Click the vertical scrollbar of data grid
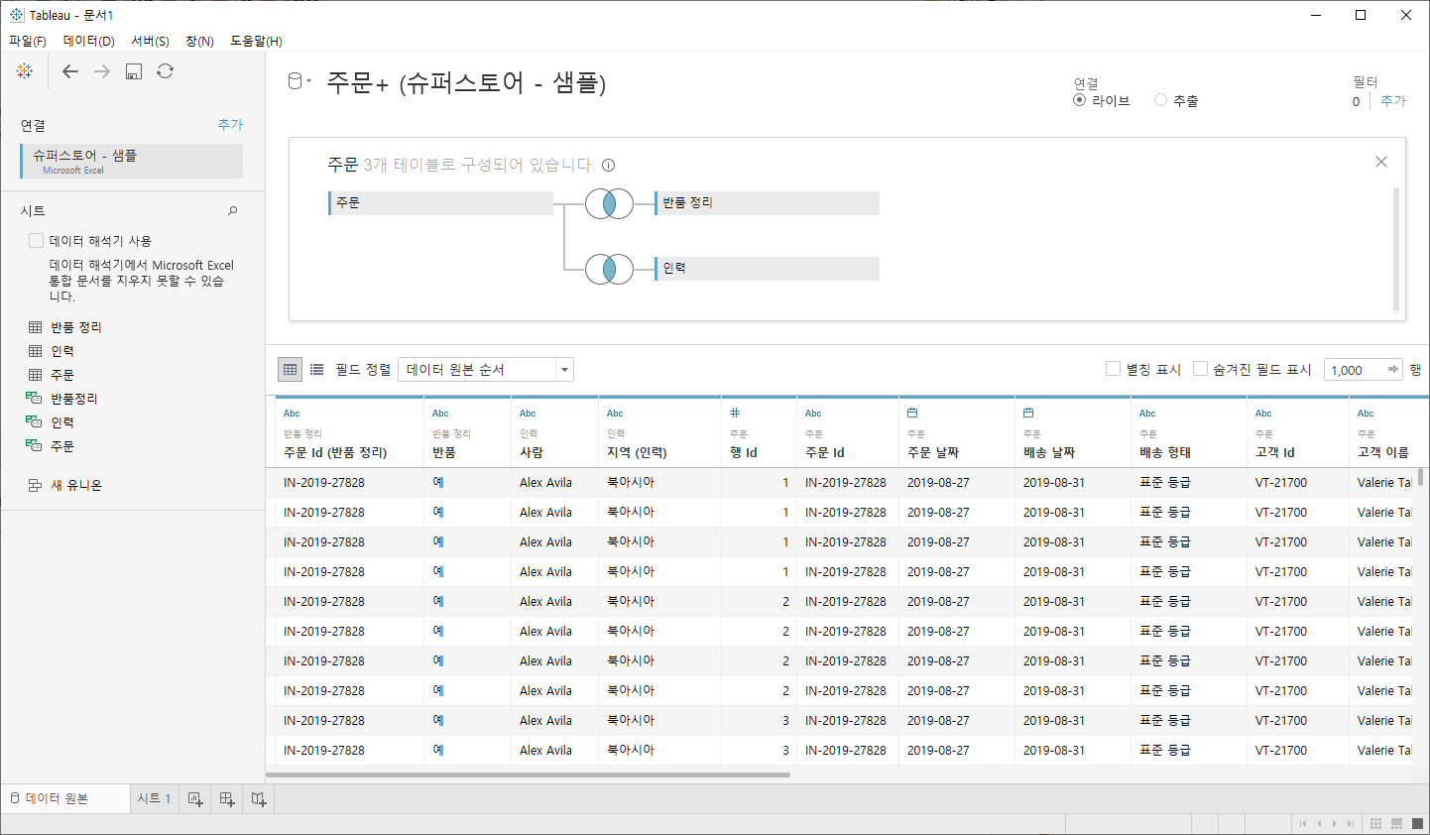The width and height of the screenshot is (1430, 835). (x=1421, y=477)
